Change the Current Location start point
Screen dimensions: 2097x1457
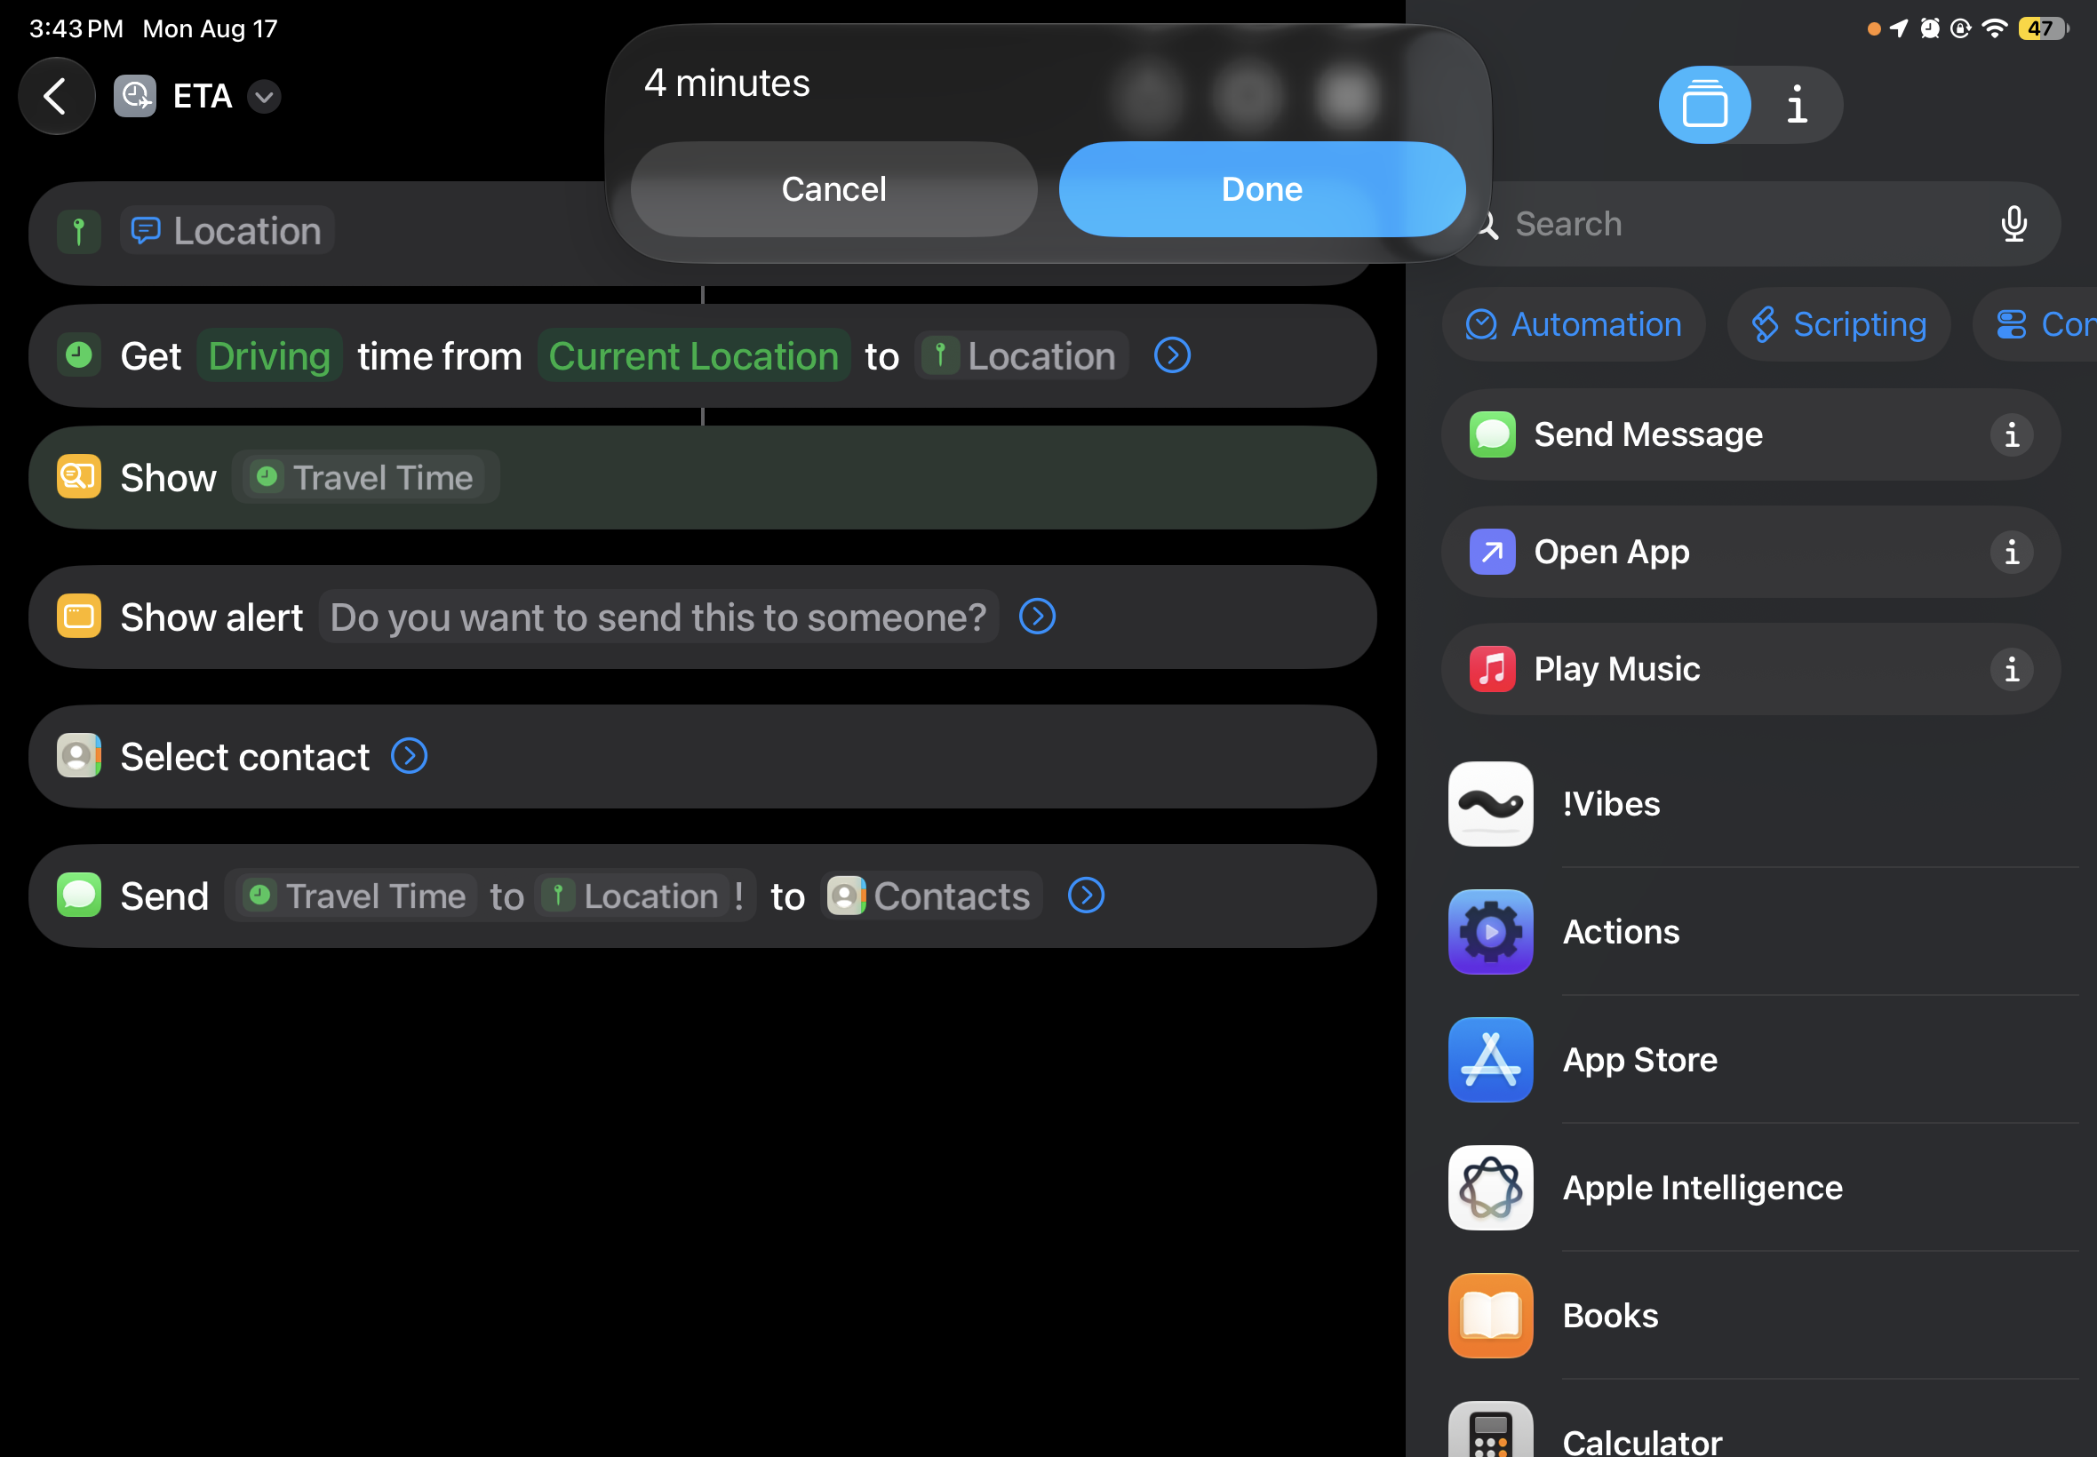tap(694, 356)
